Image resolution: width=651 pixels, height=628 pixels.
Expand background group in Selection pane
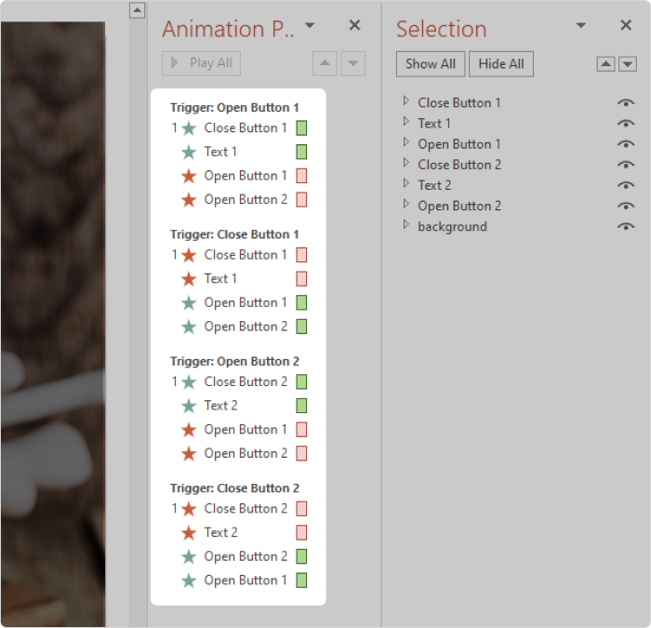[406, 225]
